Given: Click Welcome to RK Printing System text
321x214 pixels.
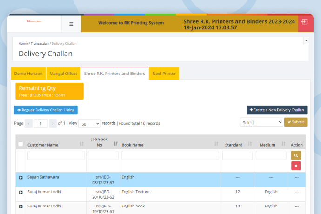Looking at the screenshot, I should point(131,23).
